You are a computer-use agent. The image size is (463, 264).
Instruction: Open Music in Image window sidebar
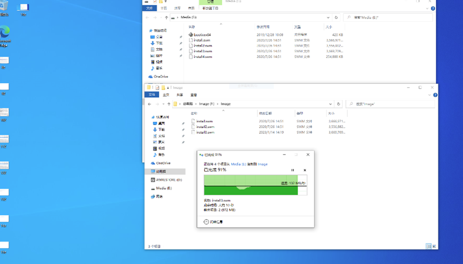tap(159, 154)
